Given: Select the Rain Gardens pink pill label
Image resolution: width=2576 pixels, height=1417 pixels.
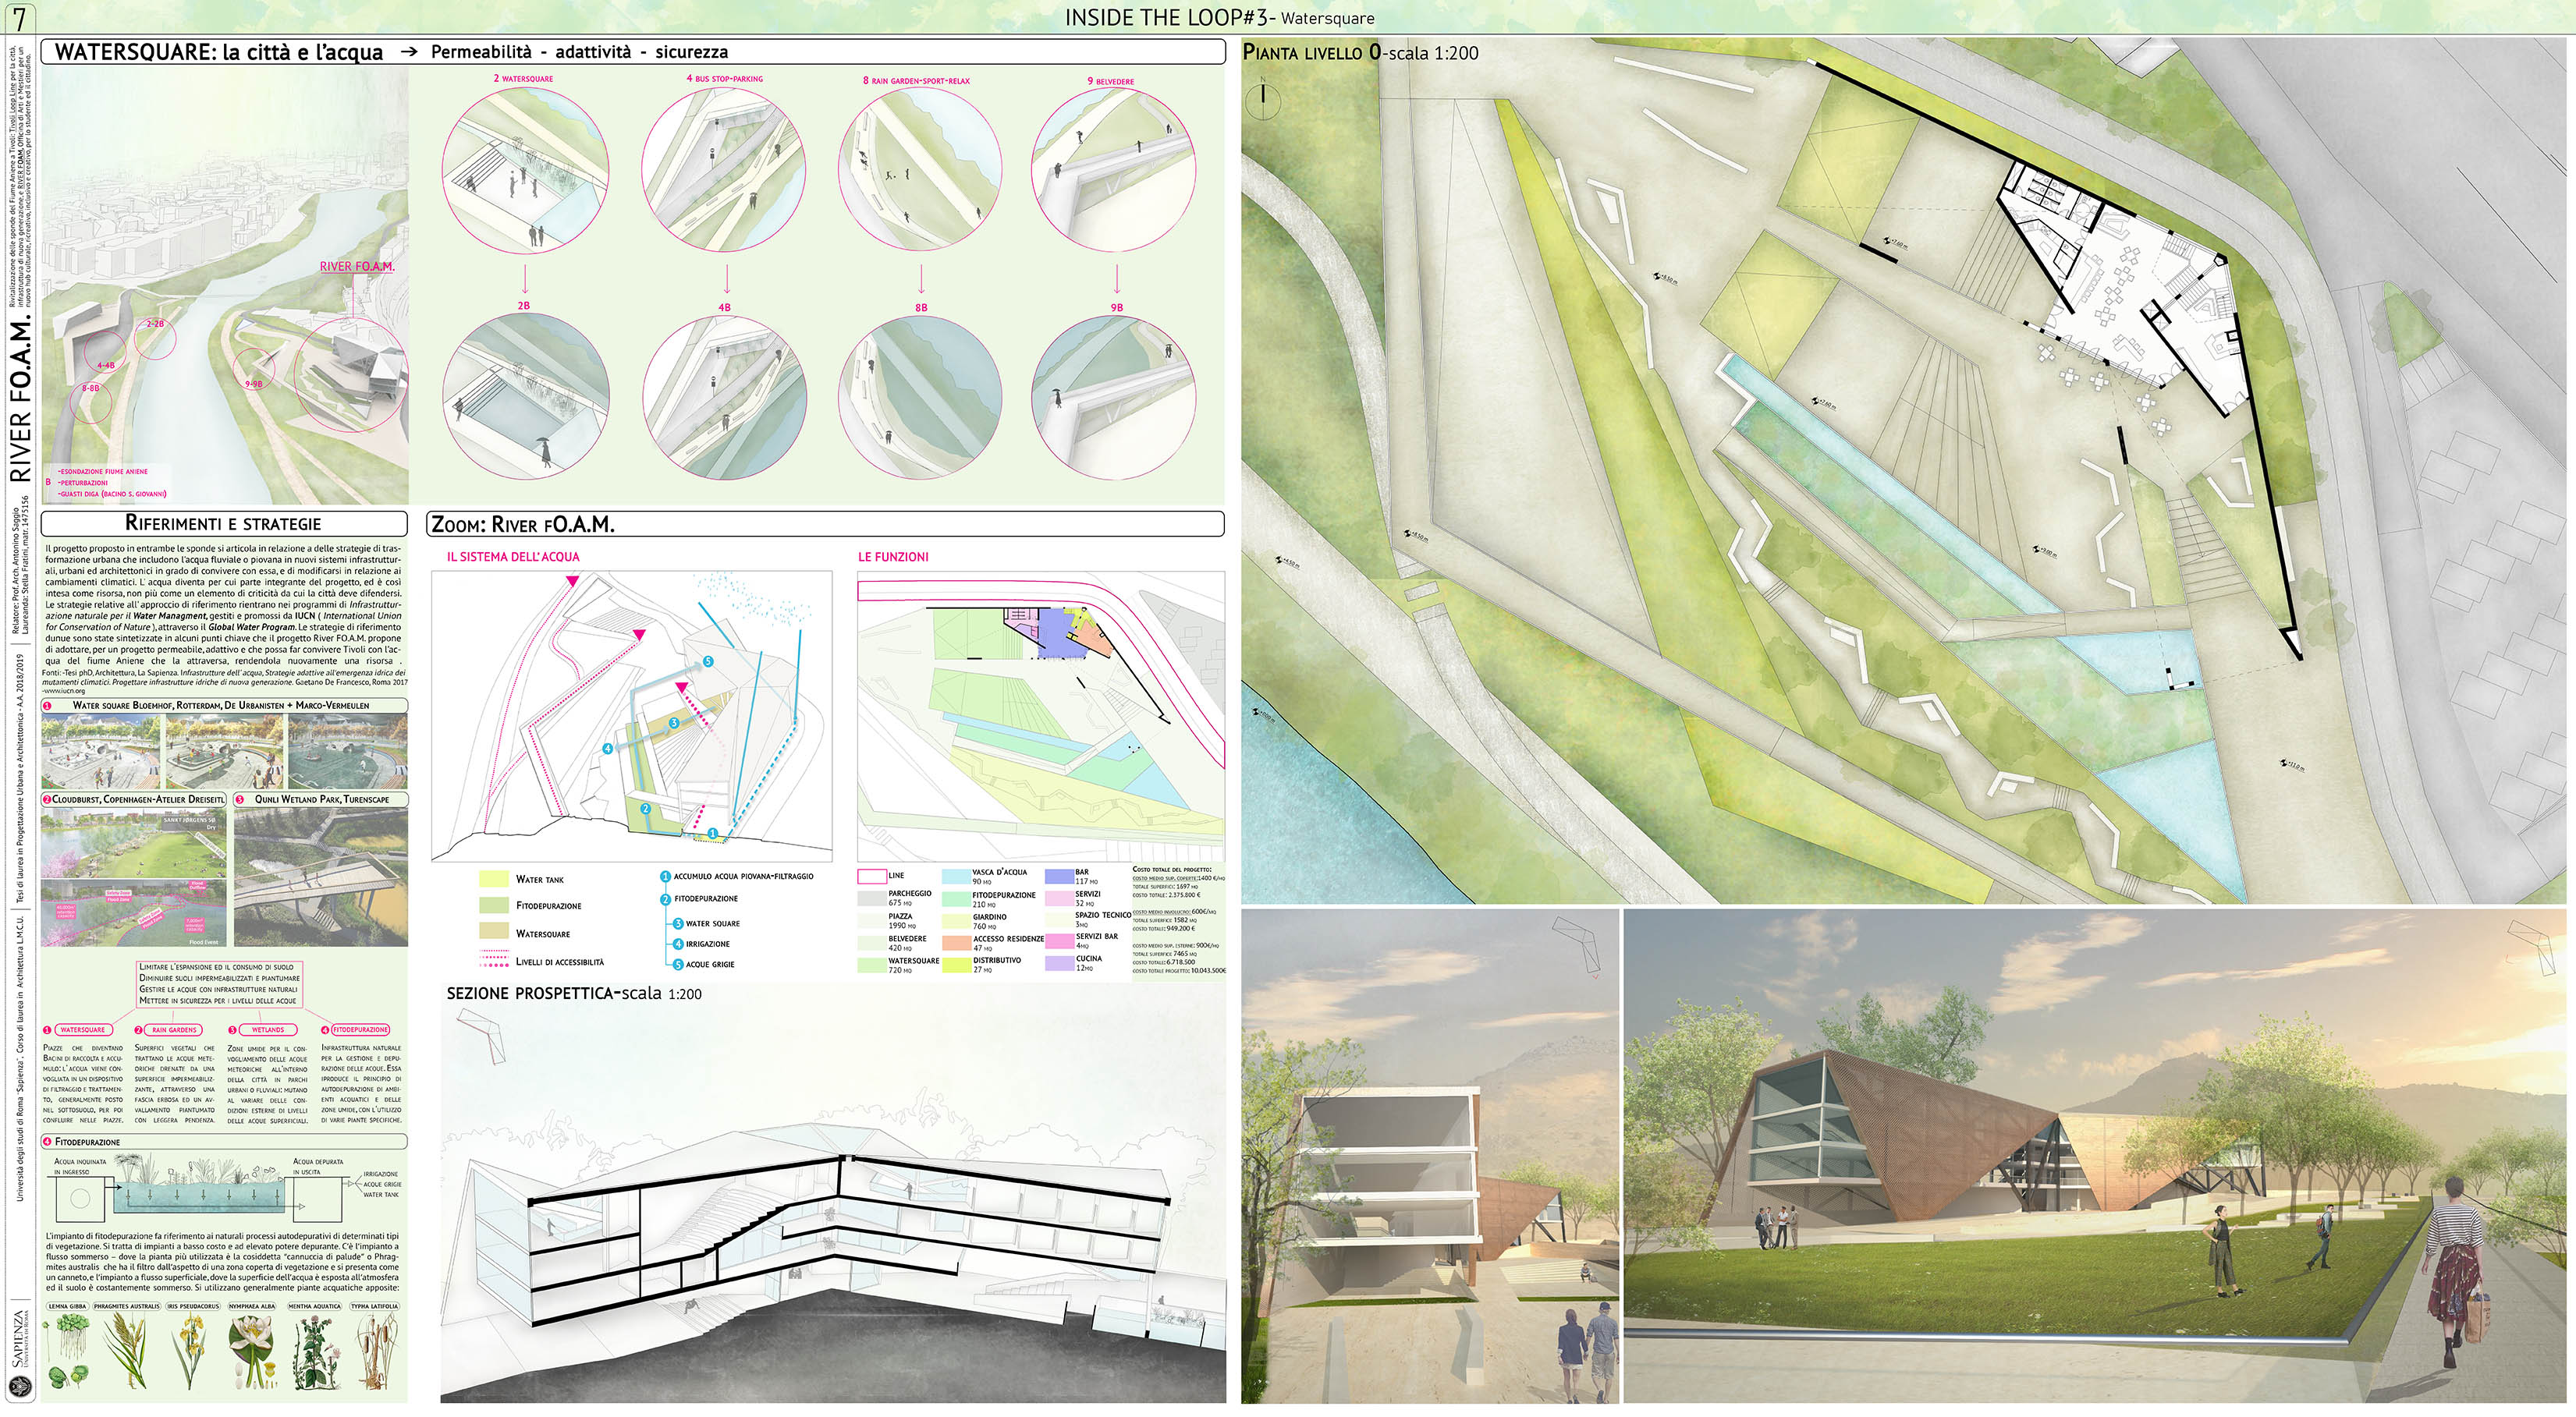Looking at the screenshot, I should 174,1029.
